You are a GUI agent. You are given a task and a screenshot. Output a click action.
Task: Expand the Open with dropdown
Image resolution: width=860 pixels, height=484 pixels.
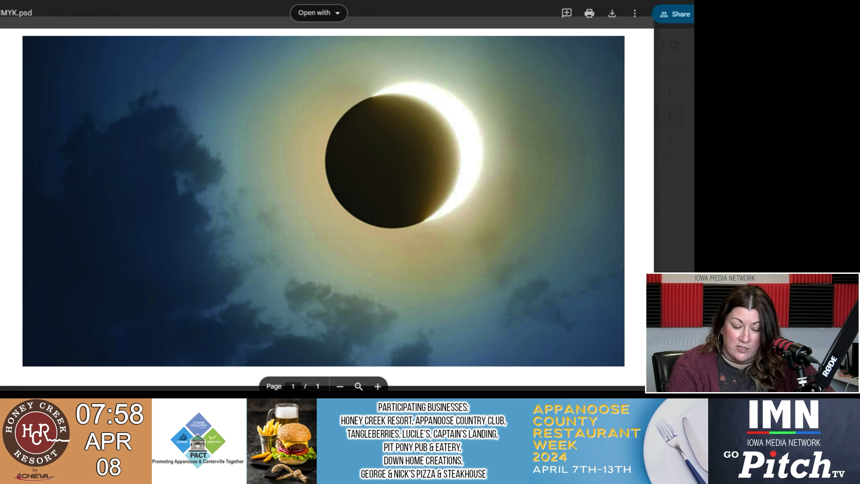point(318,13)
